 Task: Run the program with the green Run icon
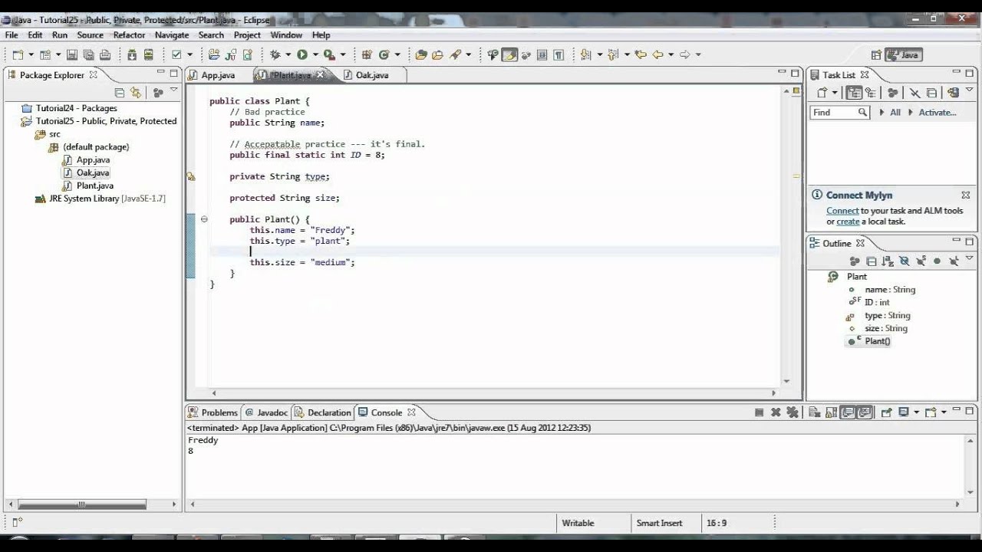(x=302, y=54)
